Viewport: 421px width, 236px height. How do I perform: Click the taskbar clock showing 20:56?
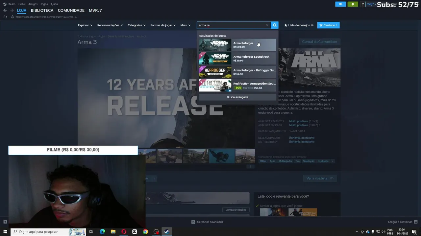(402, 232)
